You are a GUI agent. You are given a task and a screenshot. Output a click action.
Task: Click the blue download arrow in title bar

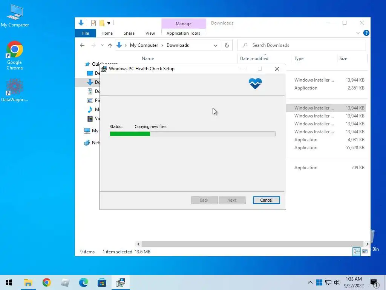(81, 23)
